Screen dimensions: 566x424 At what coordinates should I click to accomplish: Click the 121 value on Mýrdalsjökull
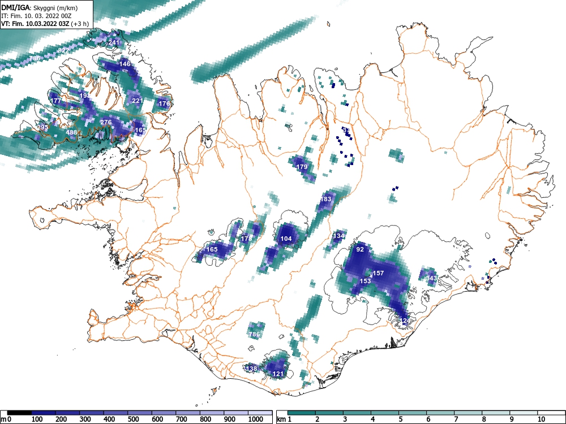click(278, 374)
